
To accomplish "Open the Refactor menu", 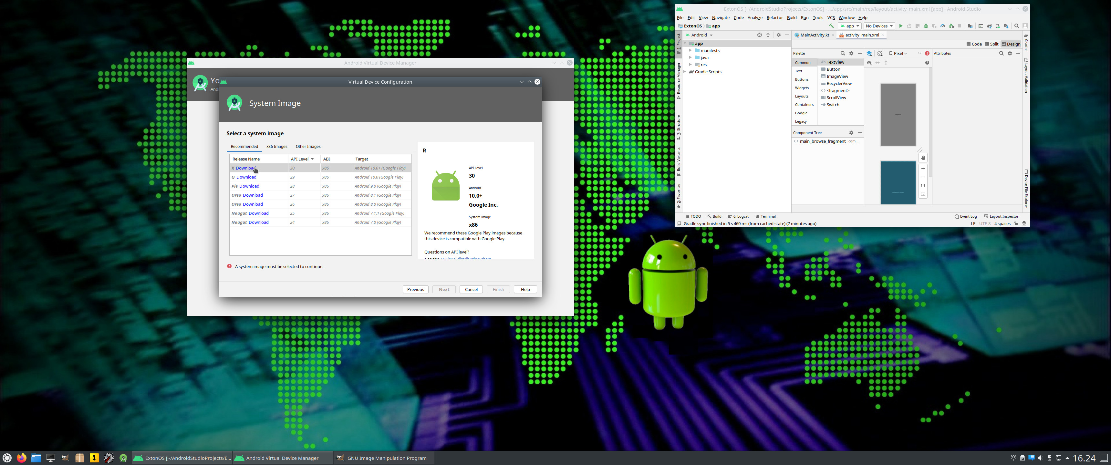I will [x=774, y=18].
